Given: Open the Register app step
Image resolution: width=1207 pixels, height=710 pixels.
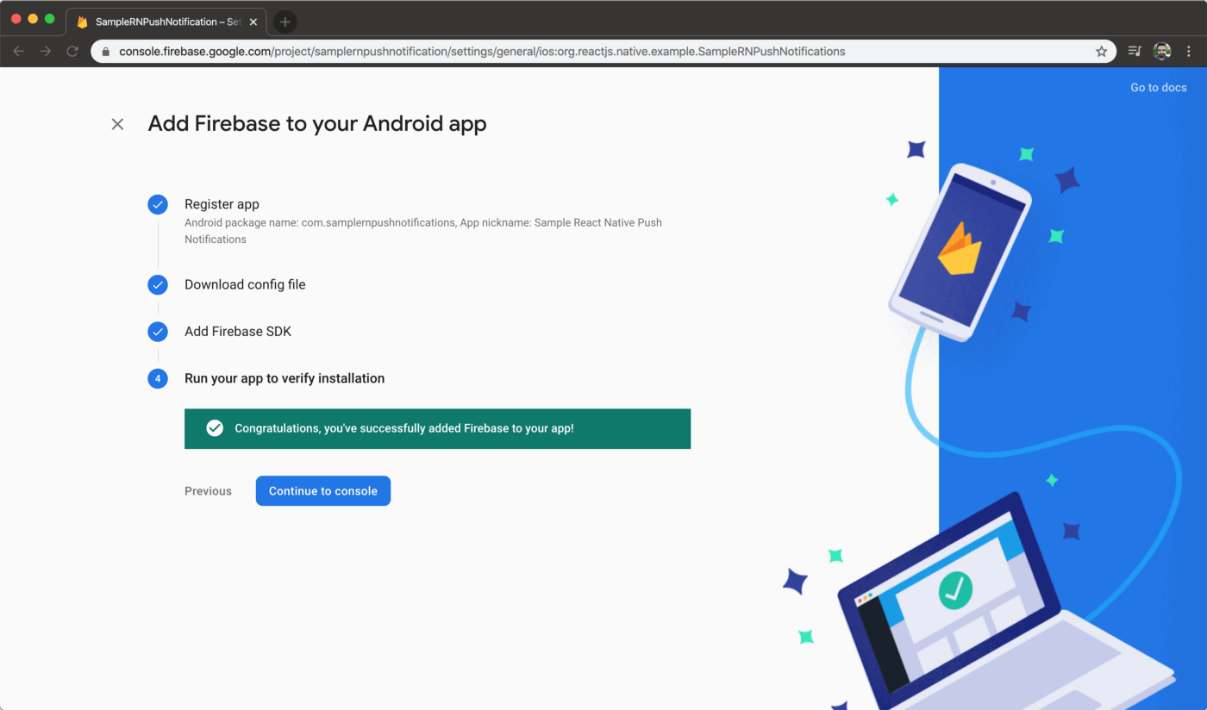Looking at the screenshot, I should (222, 204).
